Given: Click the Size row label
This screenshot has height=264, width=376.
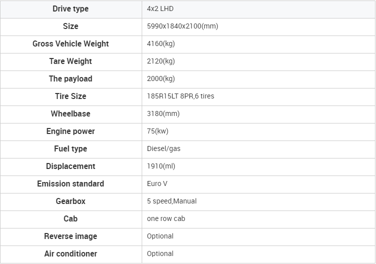Looking at the screenshot, I should point(71,26).
